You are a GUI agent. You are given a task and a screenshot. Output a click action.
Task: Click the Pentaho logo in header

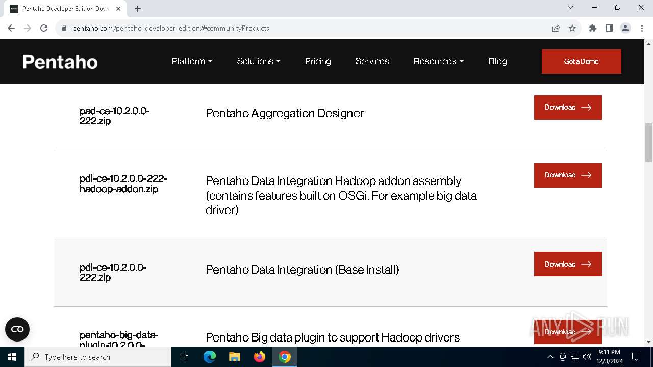click(x=60, y=62)
